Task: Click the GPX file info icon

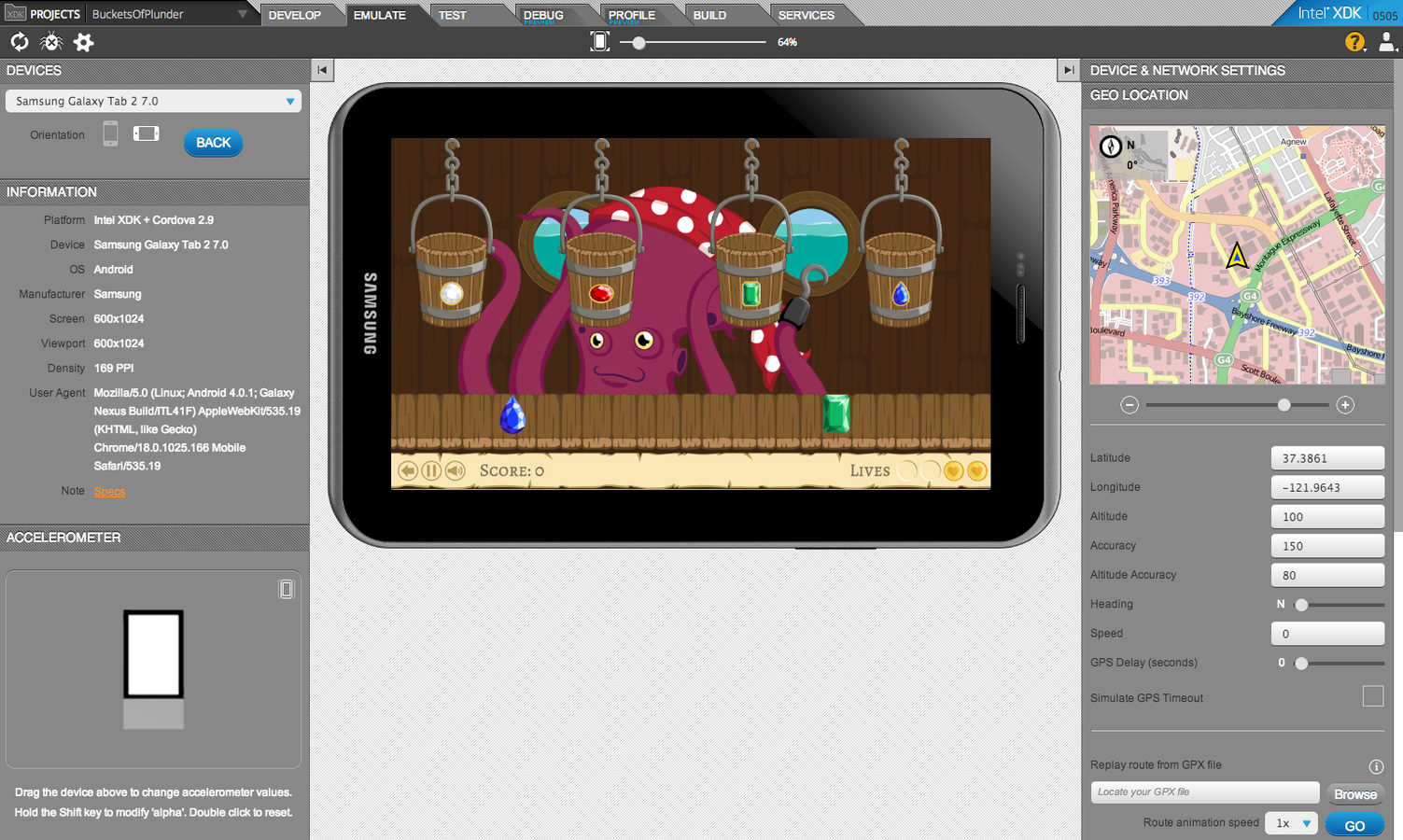Action: pyautogui.click(x=1376, y=766)
